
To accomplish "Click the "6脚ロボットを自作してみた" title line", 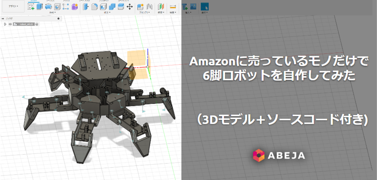I will (279, 75).
